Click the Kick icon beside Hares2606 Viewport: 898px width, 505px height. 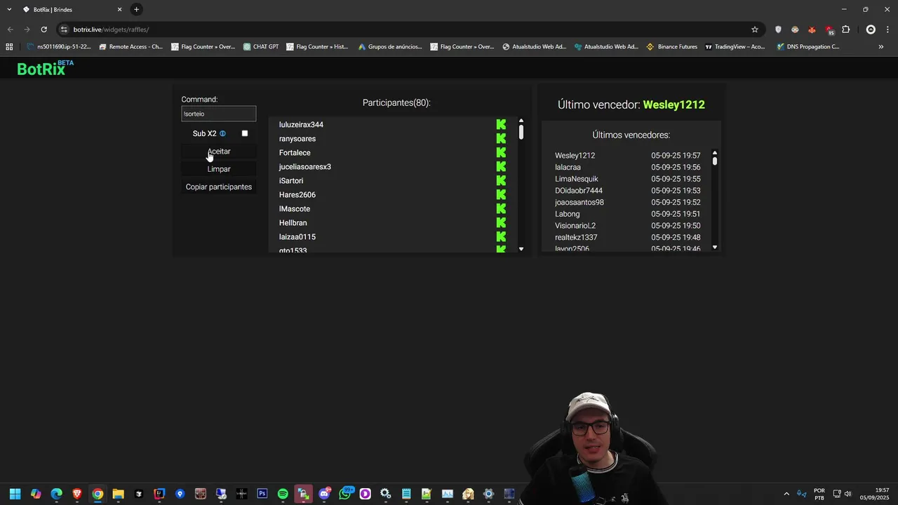point(501,194)
